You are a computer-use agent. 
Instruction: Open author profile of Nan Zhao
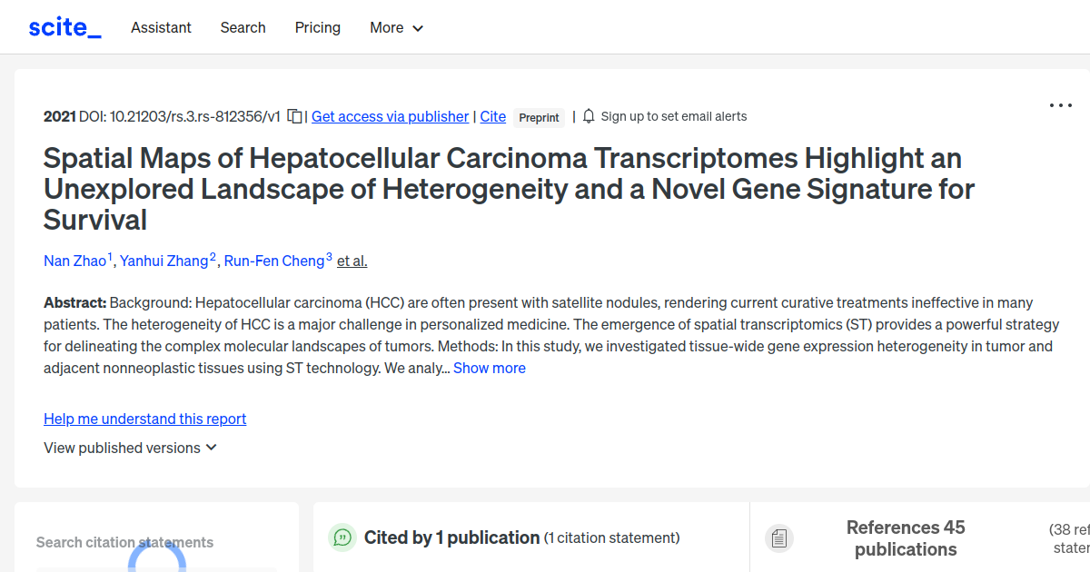point(75,261)
